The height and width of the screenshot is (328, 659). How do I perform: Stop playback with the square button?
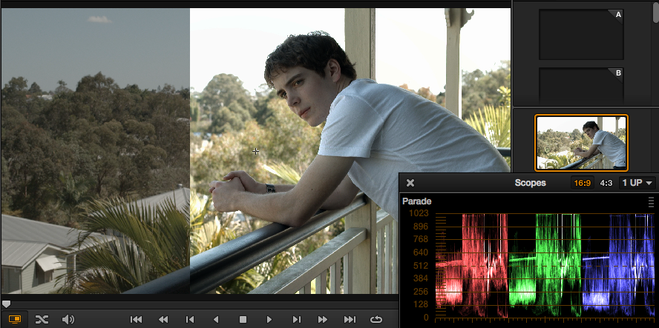click(x=243, y=319)
